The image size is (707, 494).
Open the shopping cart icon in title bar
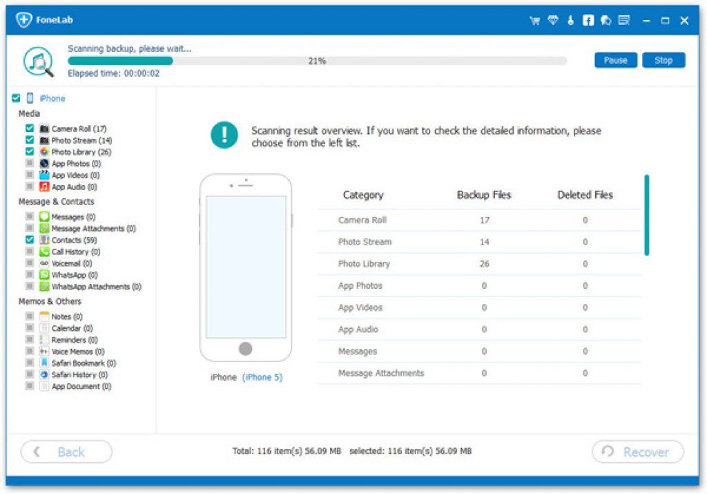coord(535,20)
